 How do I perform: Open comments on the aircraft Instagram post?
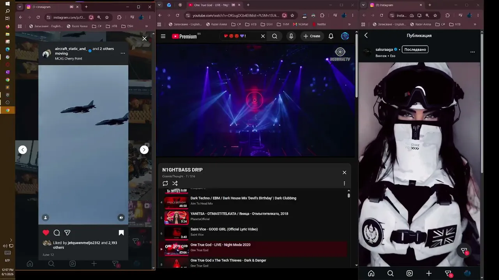[x=57, y=233]
